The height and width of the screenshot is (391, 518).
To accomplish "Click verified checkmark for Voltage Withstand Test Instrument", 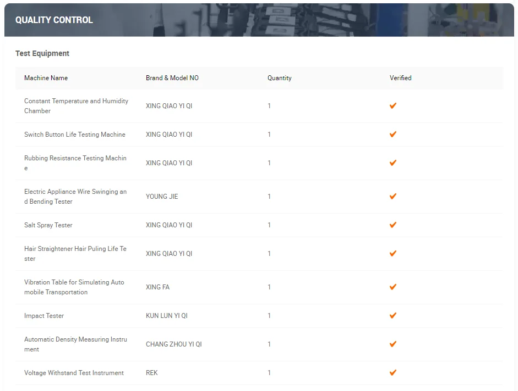I will (x=393, y=372).
